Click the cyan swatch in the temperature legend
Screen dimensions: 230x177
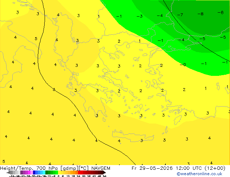[44, 172]
